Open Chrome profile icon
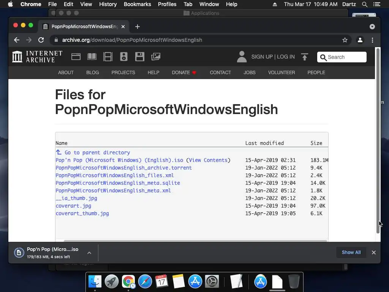 360,40
